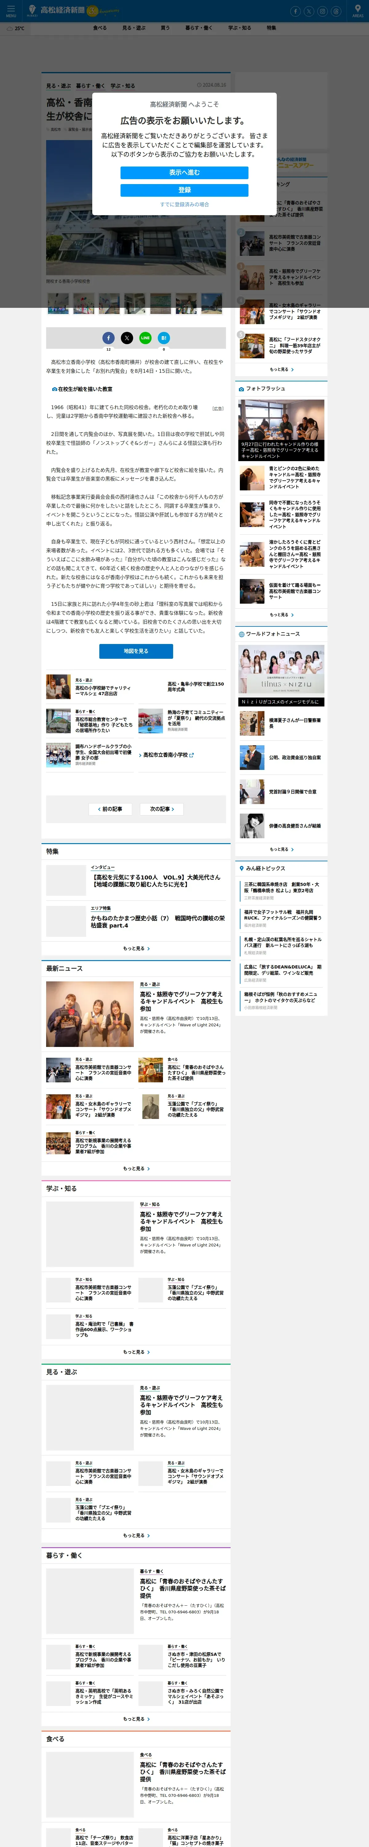The width and height of the screenshot is (369, 1847).
Task: Open 学ぶ・知る in the top navigation
Action: (x=240, y=28)
